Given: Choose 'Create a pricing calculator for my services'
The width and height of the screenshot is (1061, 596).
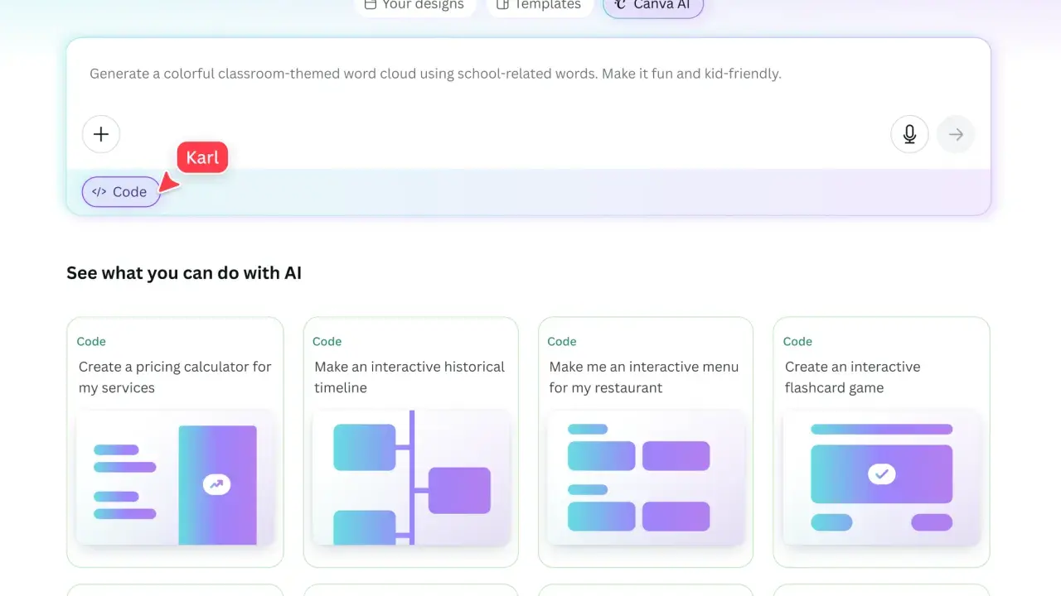Looking at the screenshot, I should pyautogui.click(x=175, y=442).
